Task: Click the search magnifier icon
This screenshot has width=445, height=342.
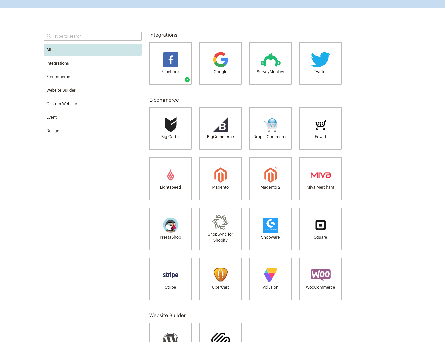Action: pos(49,36)
